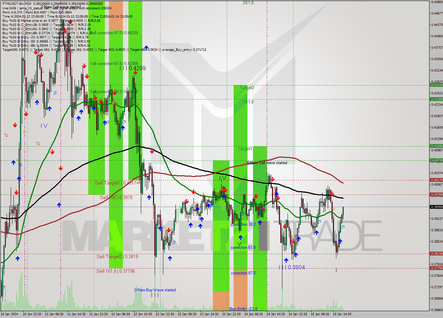Click 'Sell correction 87.5 | 0.44209' label

114,33
